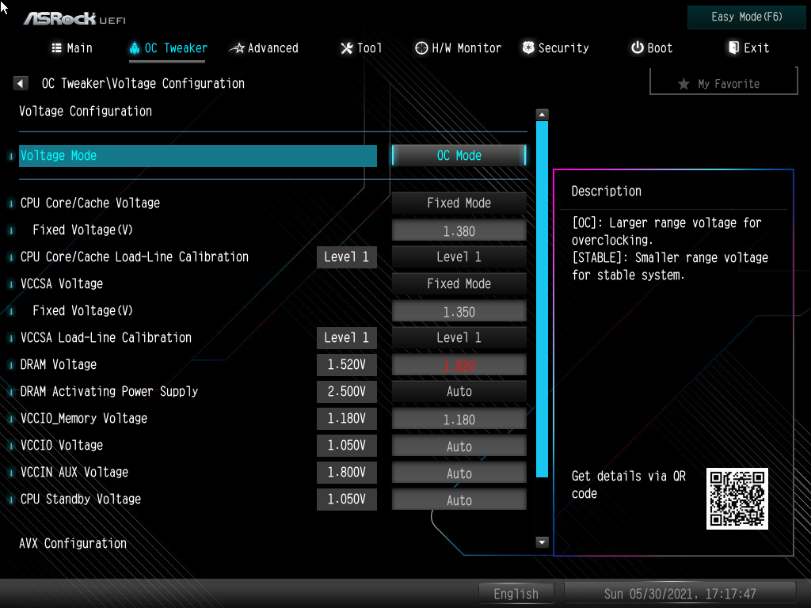The image size is (811, 608).
Task: Open the Voltage Mode OC Mode dropdown
Action: 459,155
